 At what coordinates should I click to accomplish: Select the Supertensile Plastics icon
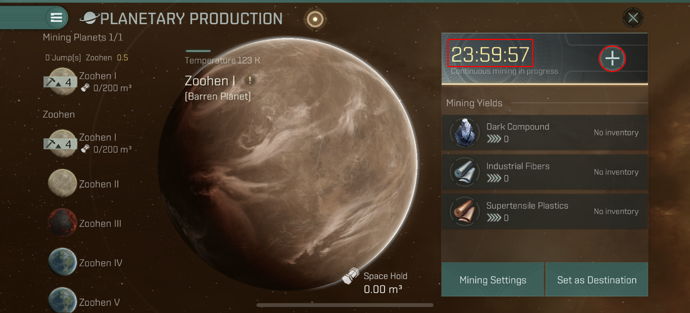click(x=464, y=211)
